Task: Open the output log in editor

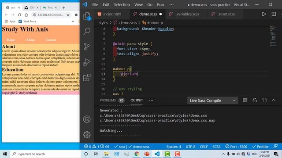Action: click(264, 101)
